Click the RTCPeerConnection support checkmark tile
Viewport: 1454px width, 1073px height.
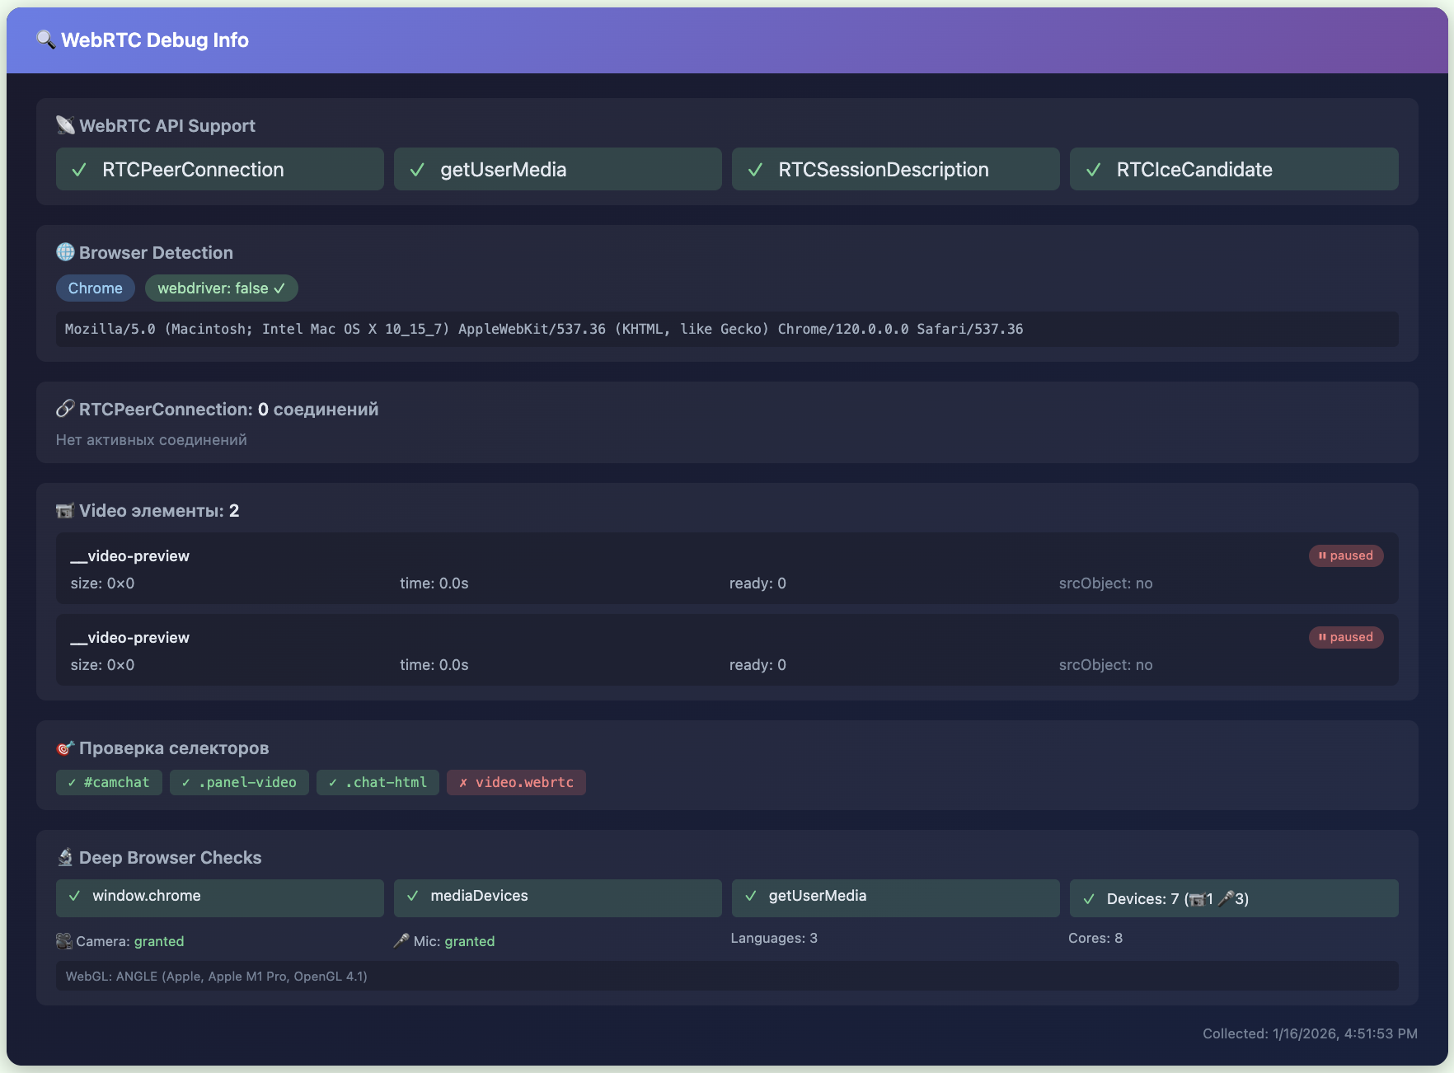coord(219,169)
